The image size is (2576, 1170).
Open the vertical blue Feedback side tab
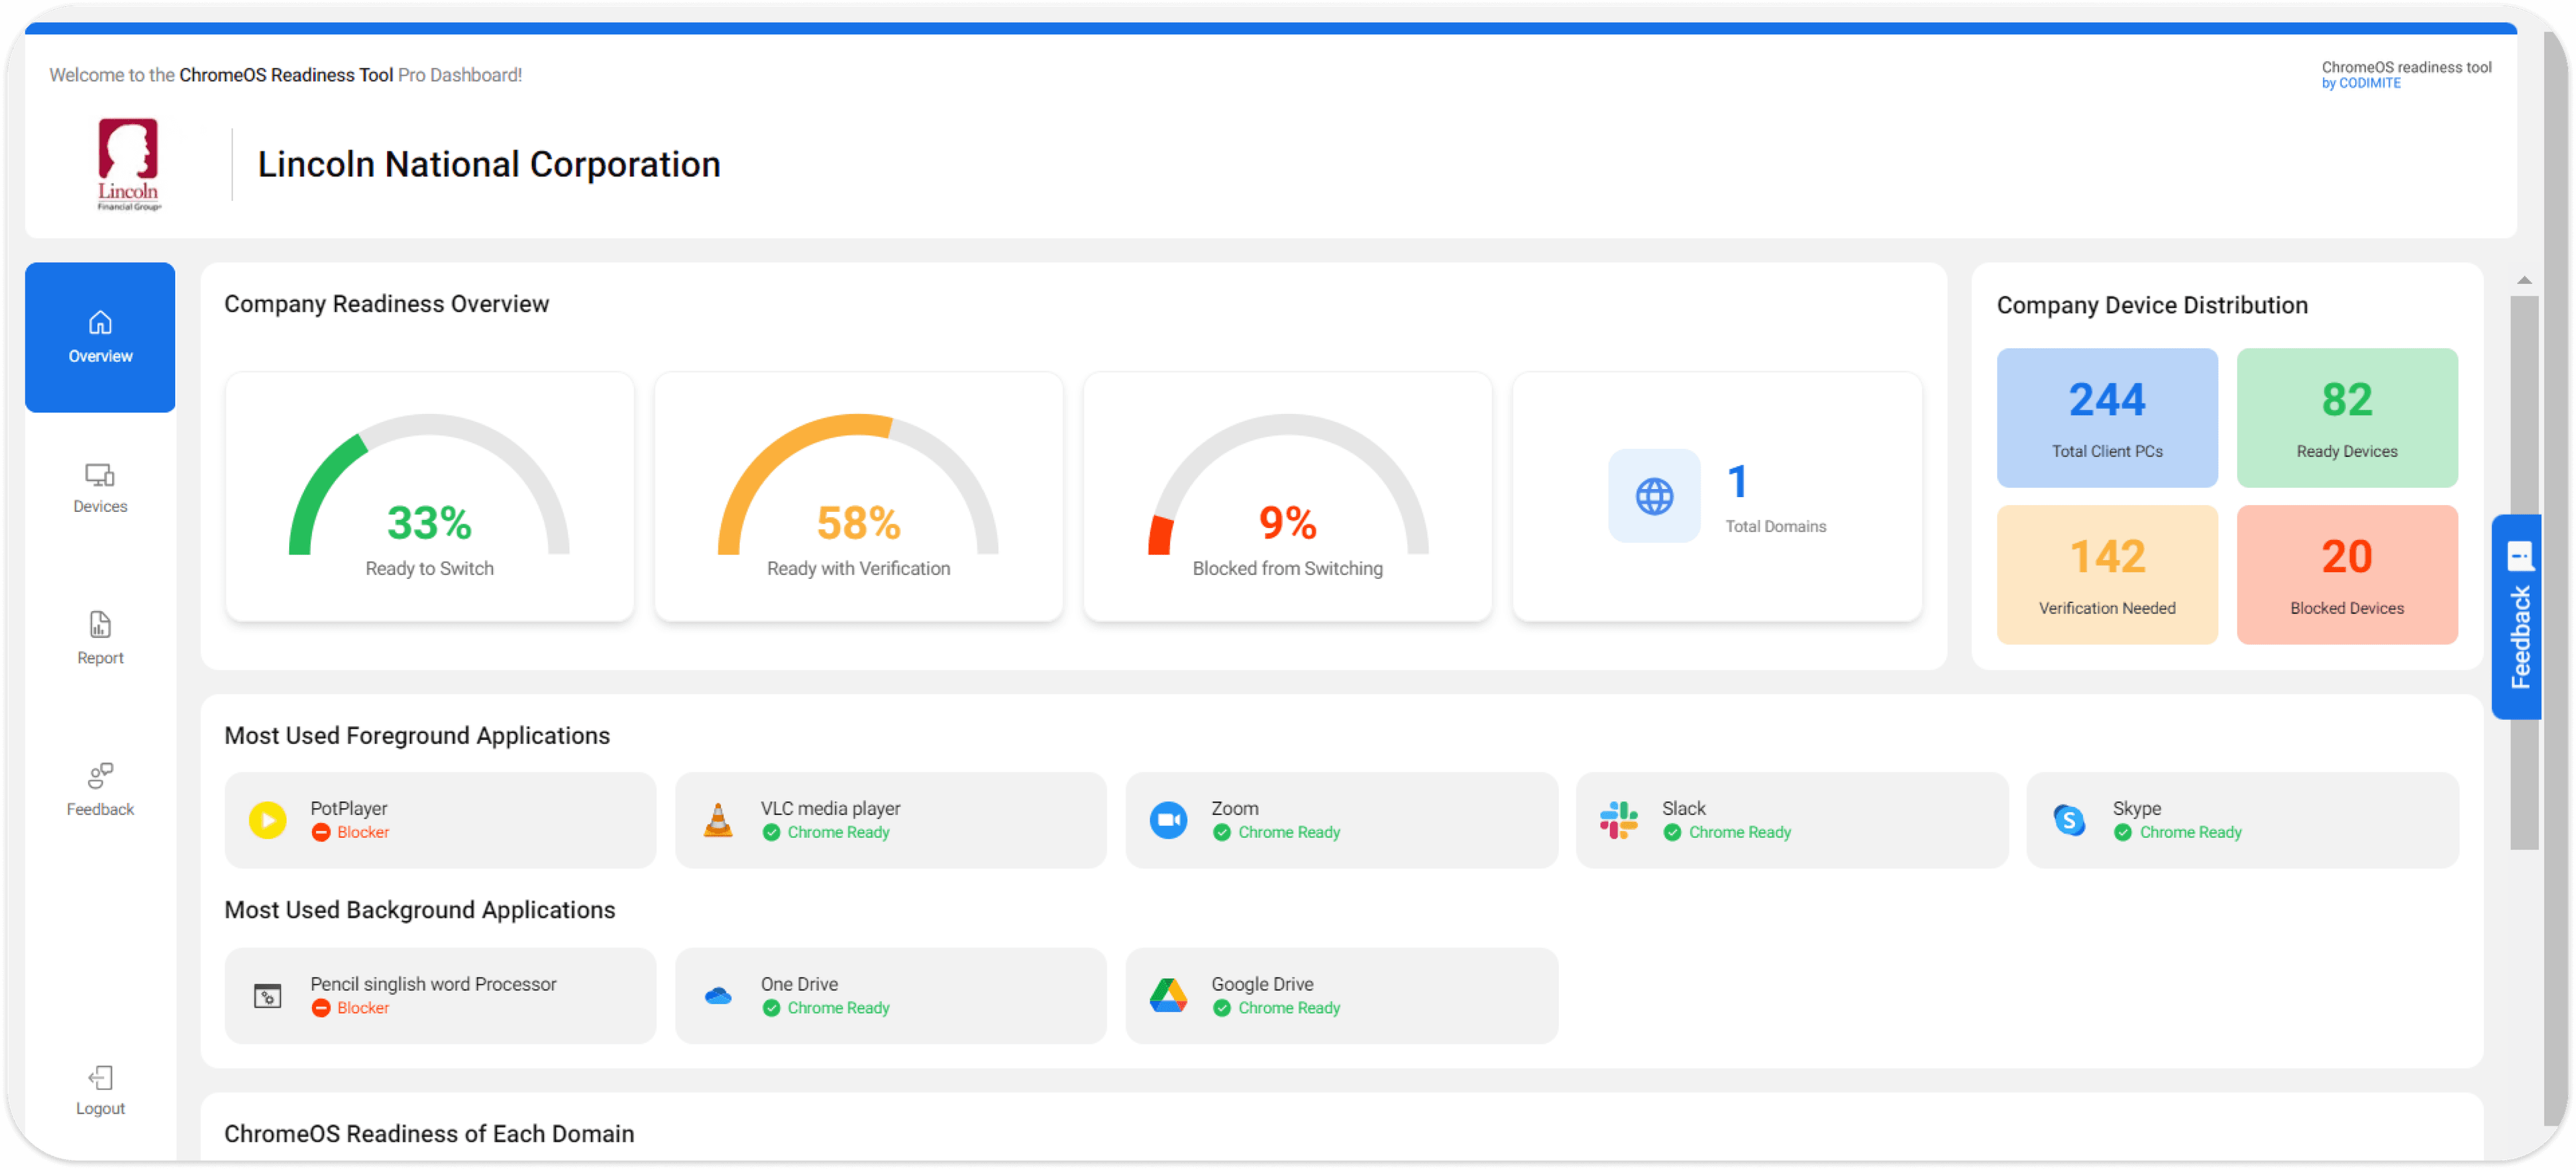coord(2517,617)
